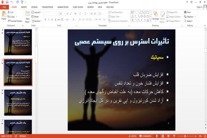Click the font name box

pos(51,14)
